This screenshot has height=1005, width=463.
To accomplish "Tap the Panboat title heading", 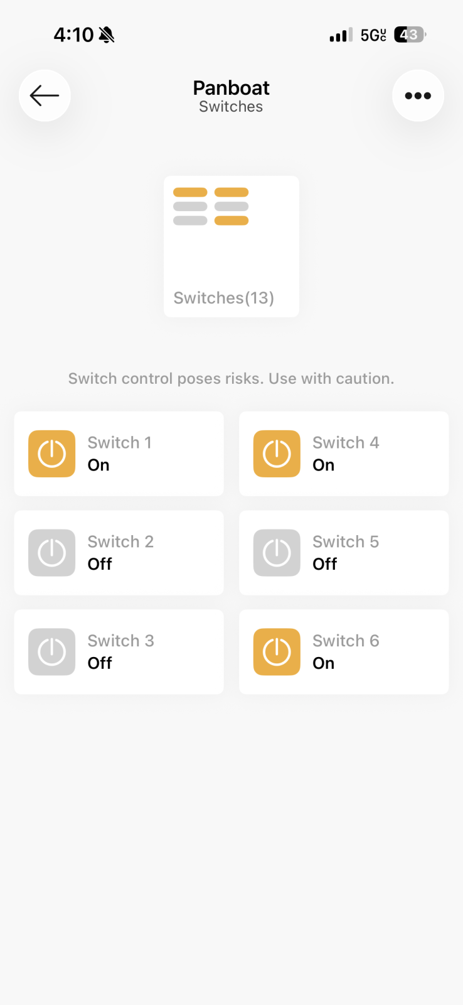I will [x=231, y=88].
